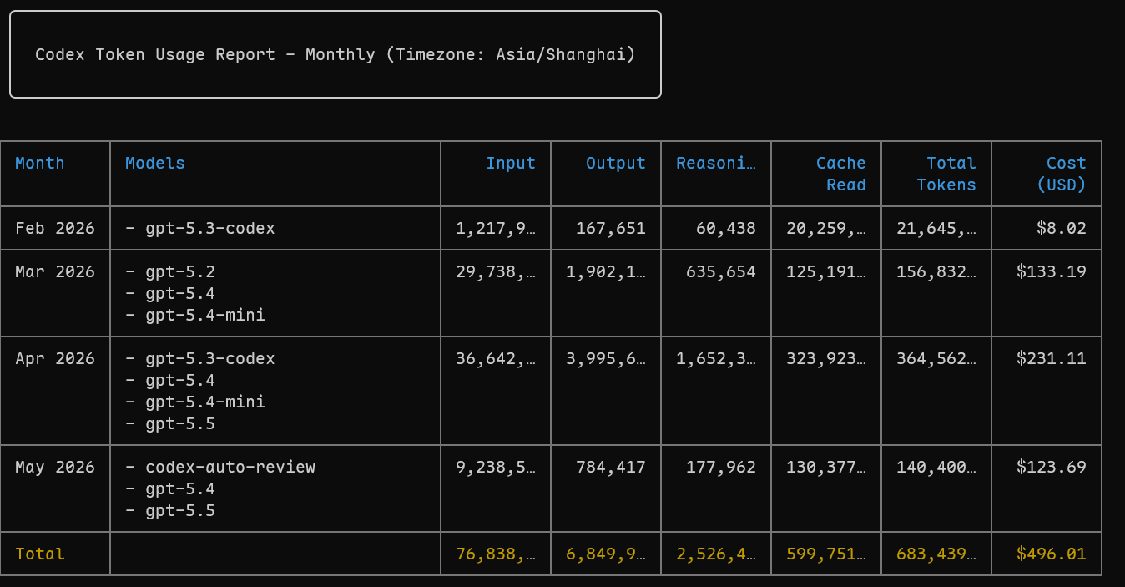Select the $133.19 cost cell
This screenshot has height=587, width=1125.
point(1052,271)
